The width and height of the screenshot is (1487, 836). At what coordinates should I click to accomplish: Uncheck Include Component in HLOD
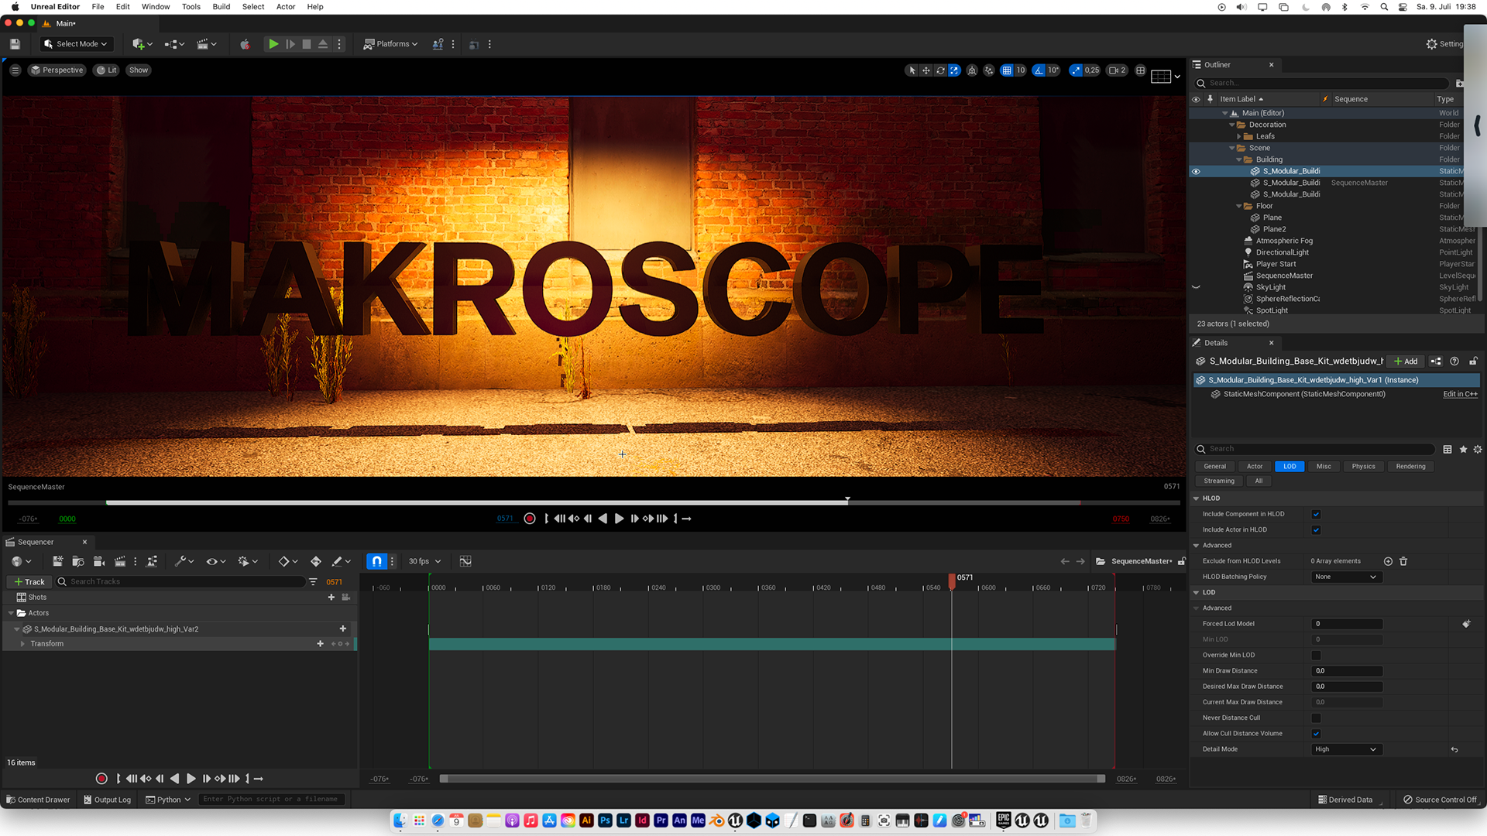(1316, 515)
